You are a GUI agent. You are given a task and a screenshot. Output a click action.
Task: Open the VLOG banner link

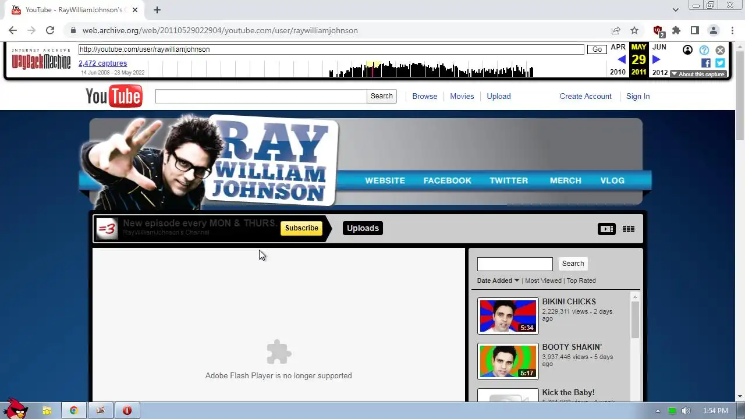click(612, 181)
